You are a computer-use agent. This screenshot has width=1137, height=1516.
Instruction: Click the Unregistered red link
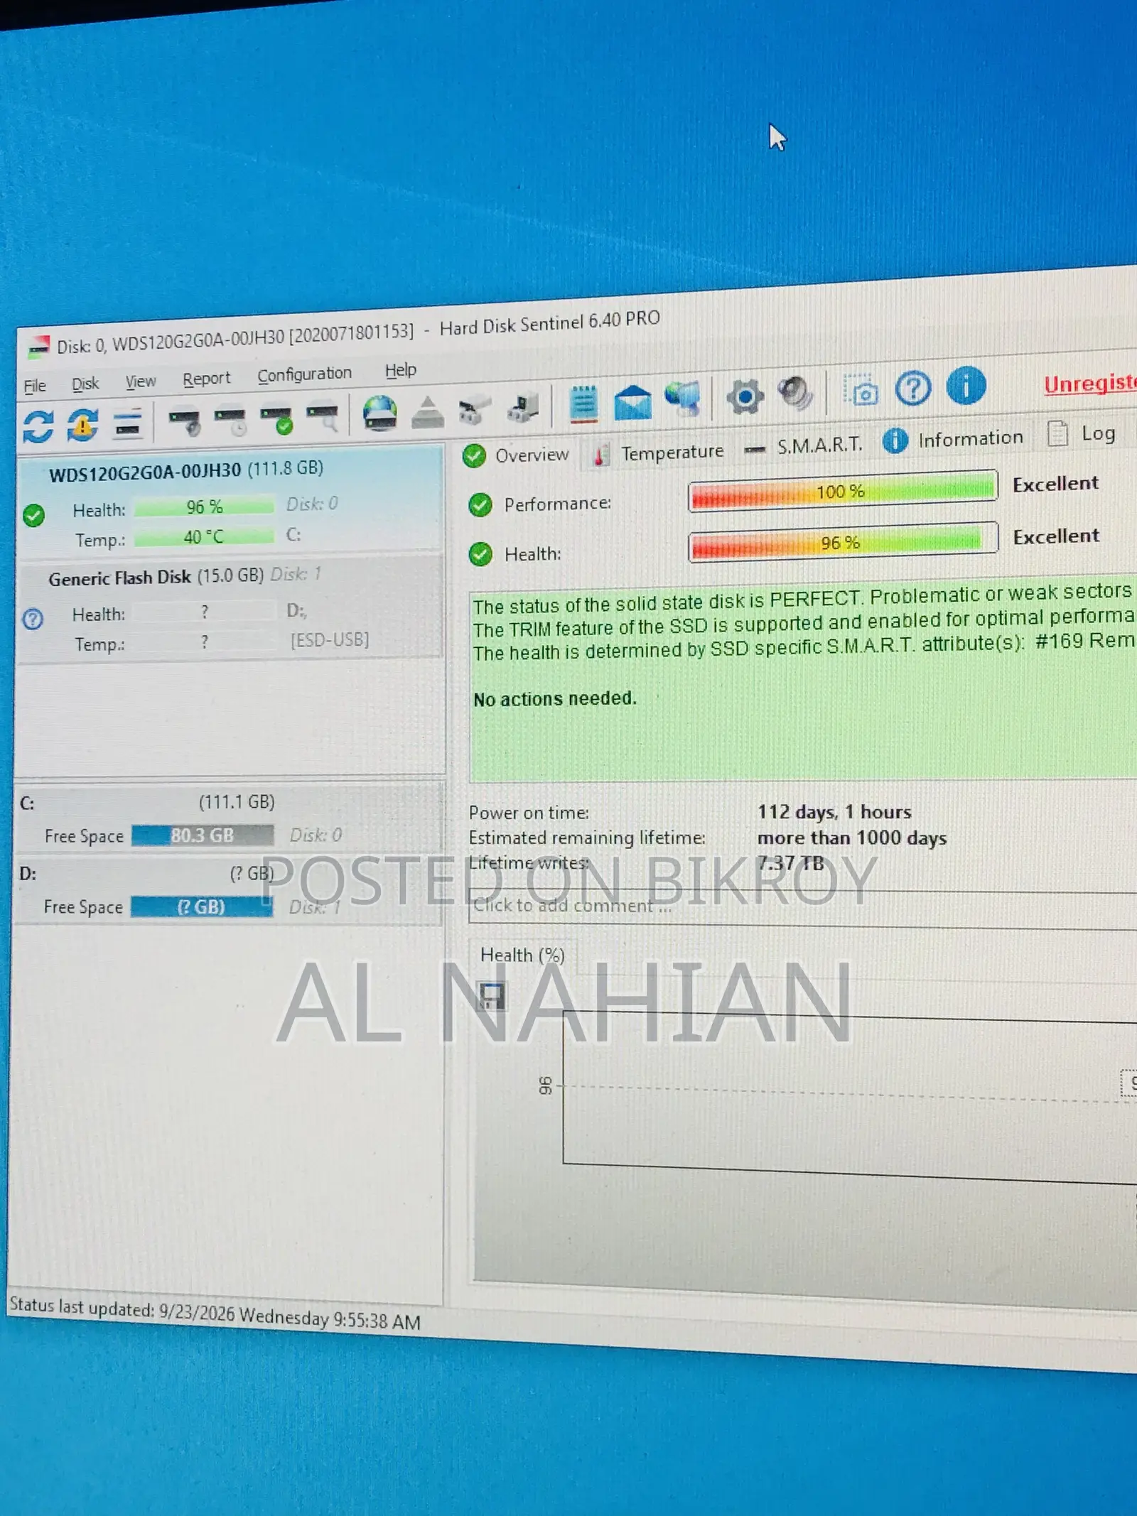1090,384
